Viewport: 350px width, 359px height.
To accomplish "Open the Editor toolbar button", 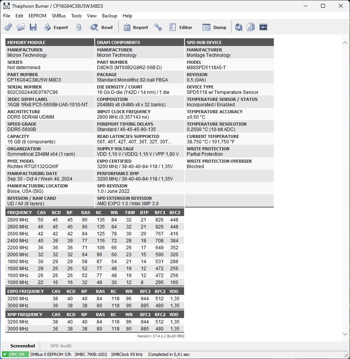I will (x=181, y=27).
